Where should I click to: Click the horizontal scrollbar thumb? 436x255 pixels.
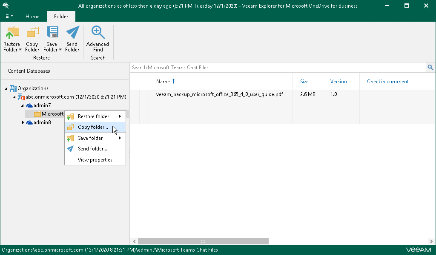203,241
